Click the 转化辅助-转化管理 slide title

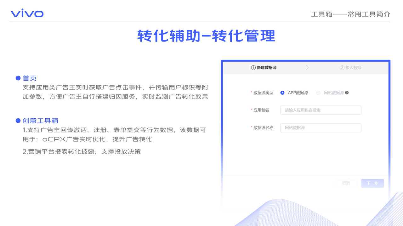(206, 36)
